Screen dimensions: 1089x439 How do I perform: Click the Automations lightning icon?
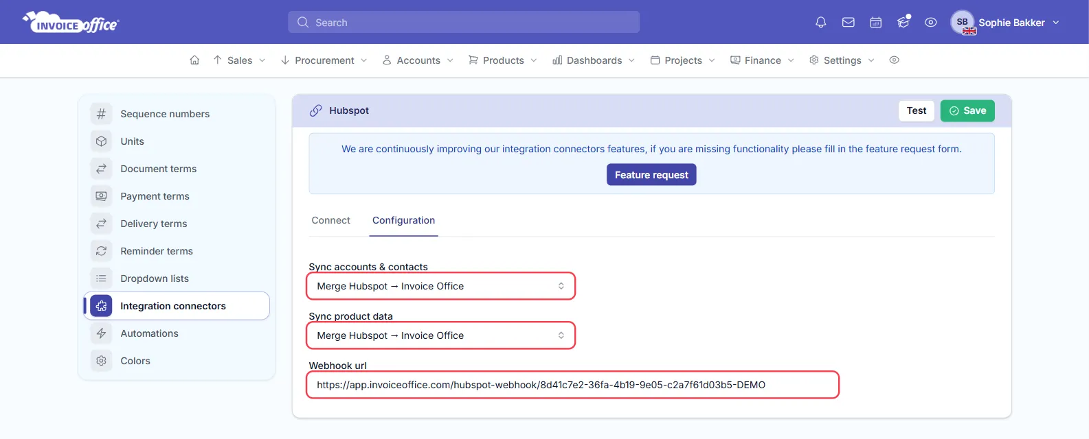click(x=101, y=333)
